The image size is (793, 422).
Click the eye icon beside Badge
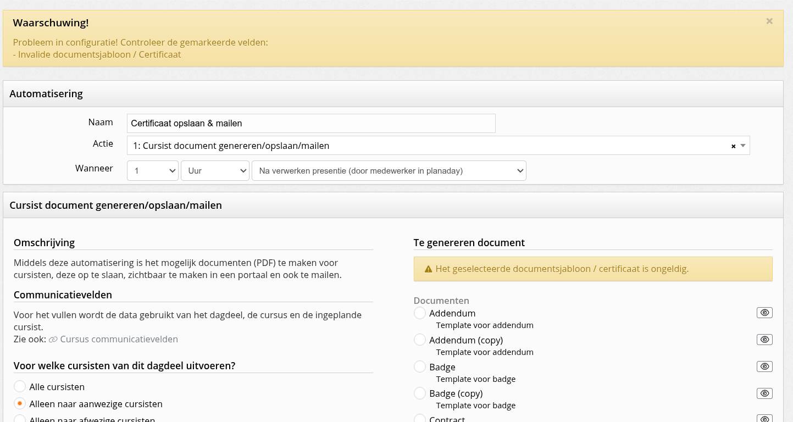tap(764, 367)
